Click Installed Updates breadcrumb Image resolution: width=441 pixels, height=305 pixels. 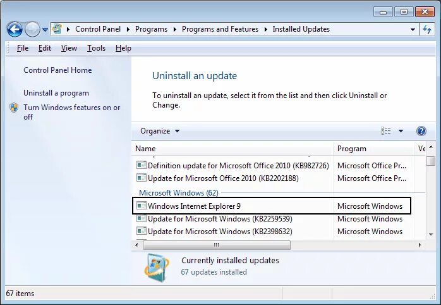[301, 29]
